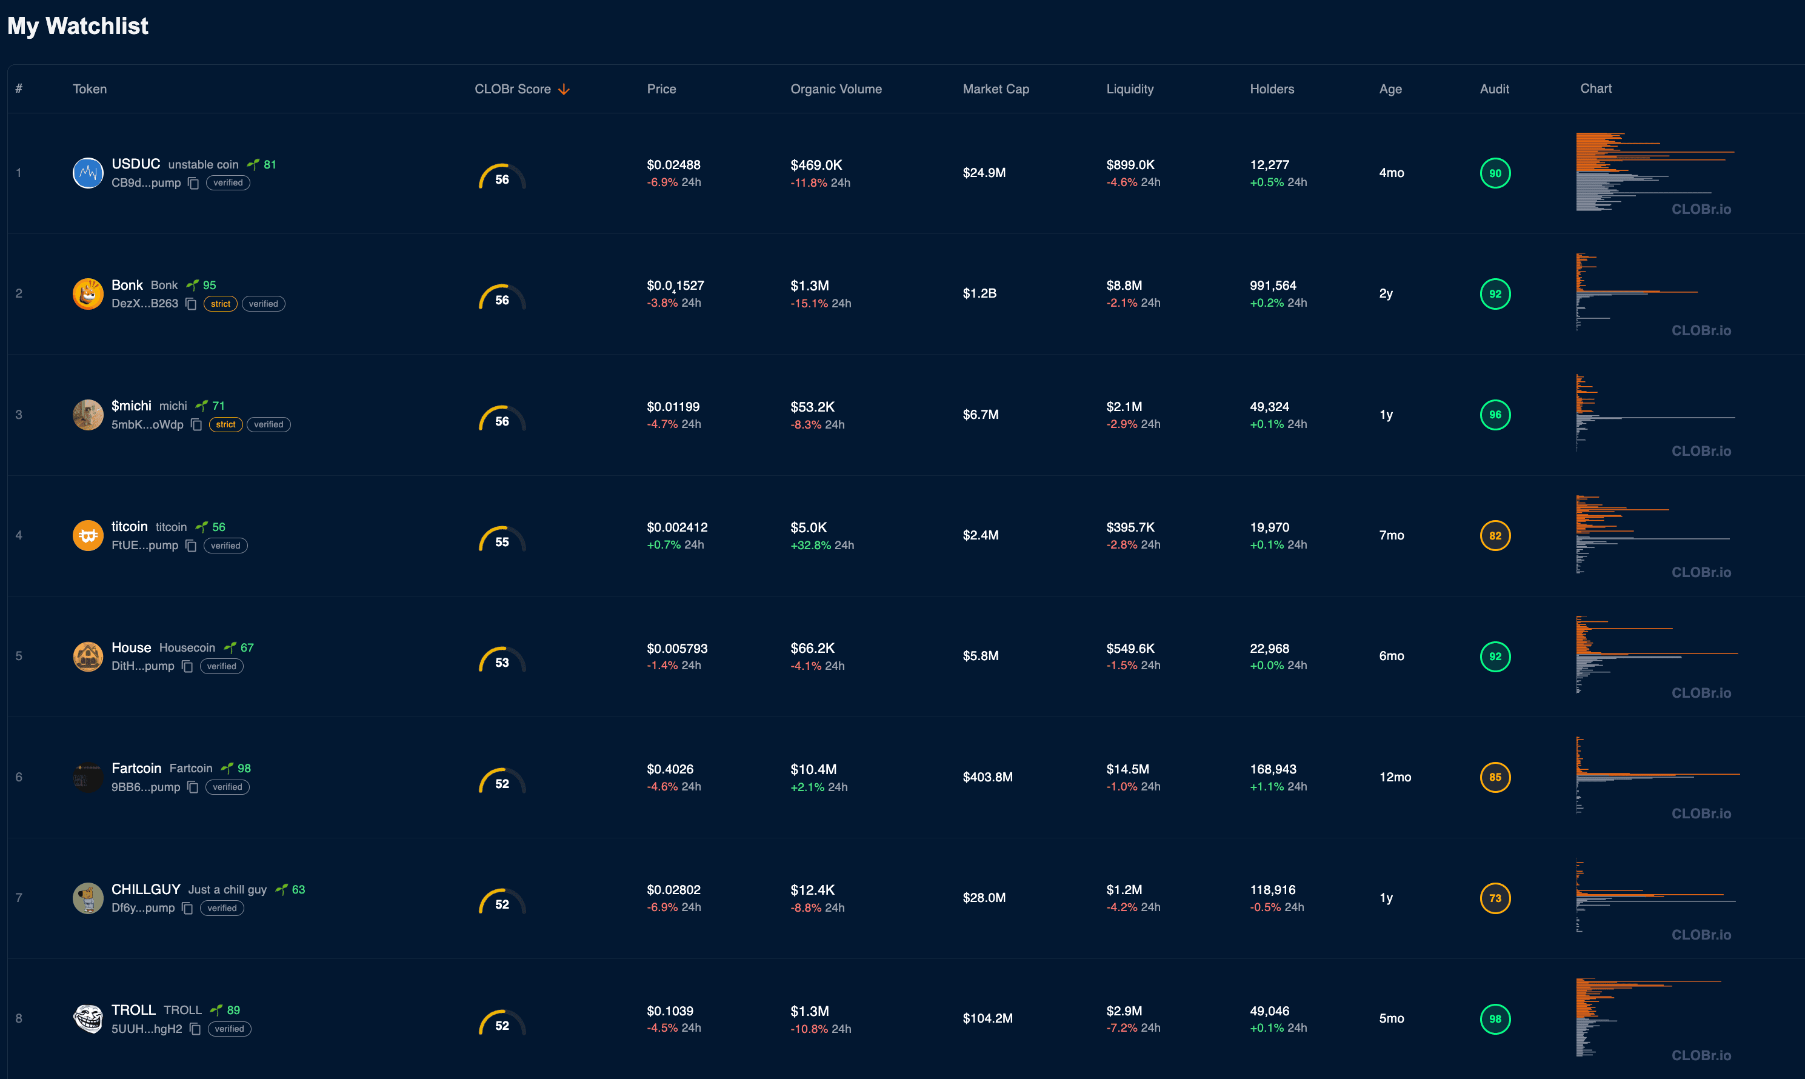Click Fartcoin organic score 98
Screen dimensions: 1805x1079
(236, 769)
